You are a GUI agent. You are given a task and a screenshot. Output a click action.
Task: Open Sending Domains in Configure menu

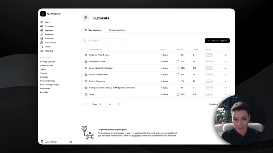(47, 62)
